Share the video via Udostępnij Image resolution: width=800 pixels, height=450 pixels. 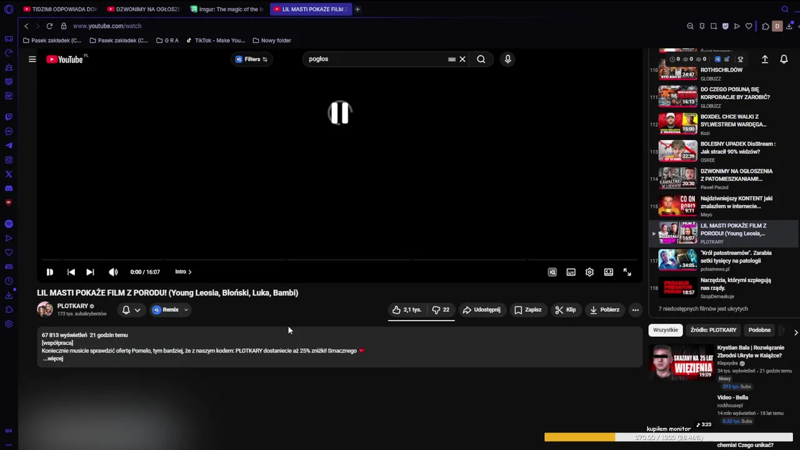point(481,309)
